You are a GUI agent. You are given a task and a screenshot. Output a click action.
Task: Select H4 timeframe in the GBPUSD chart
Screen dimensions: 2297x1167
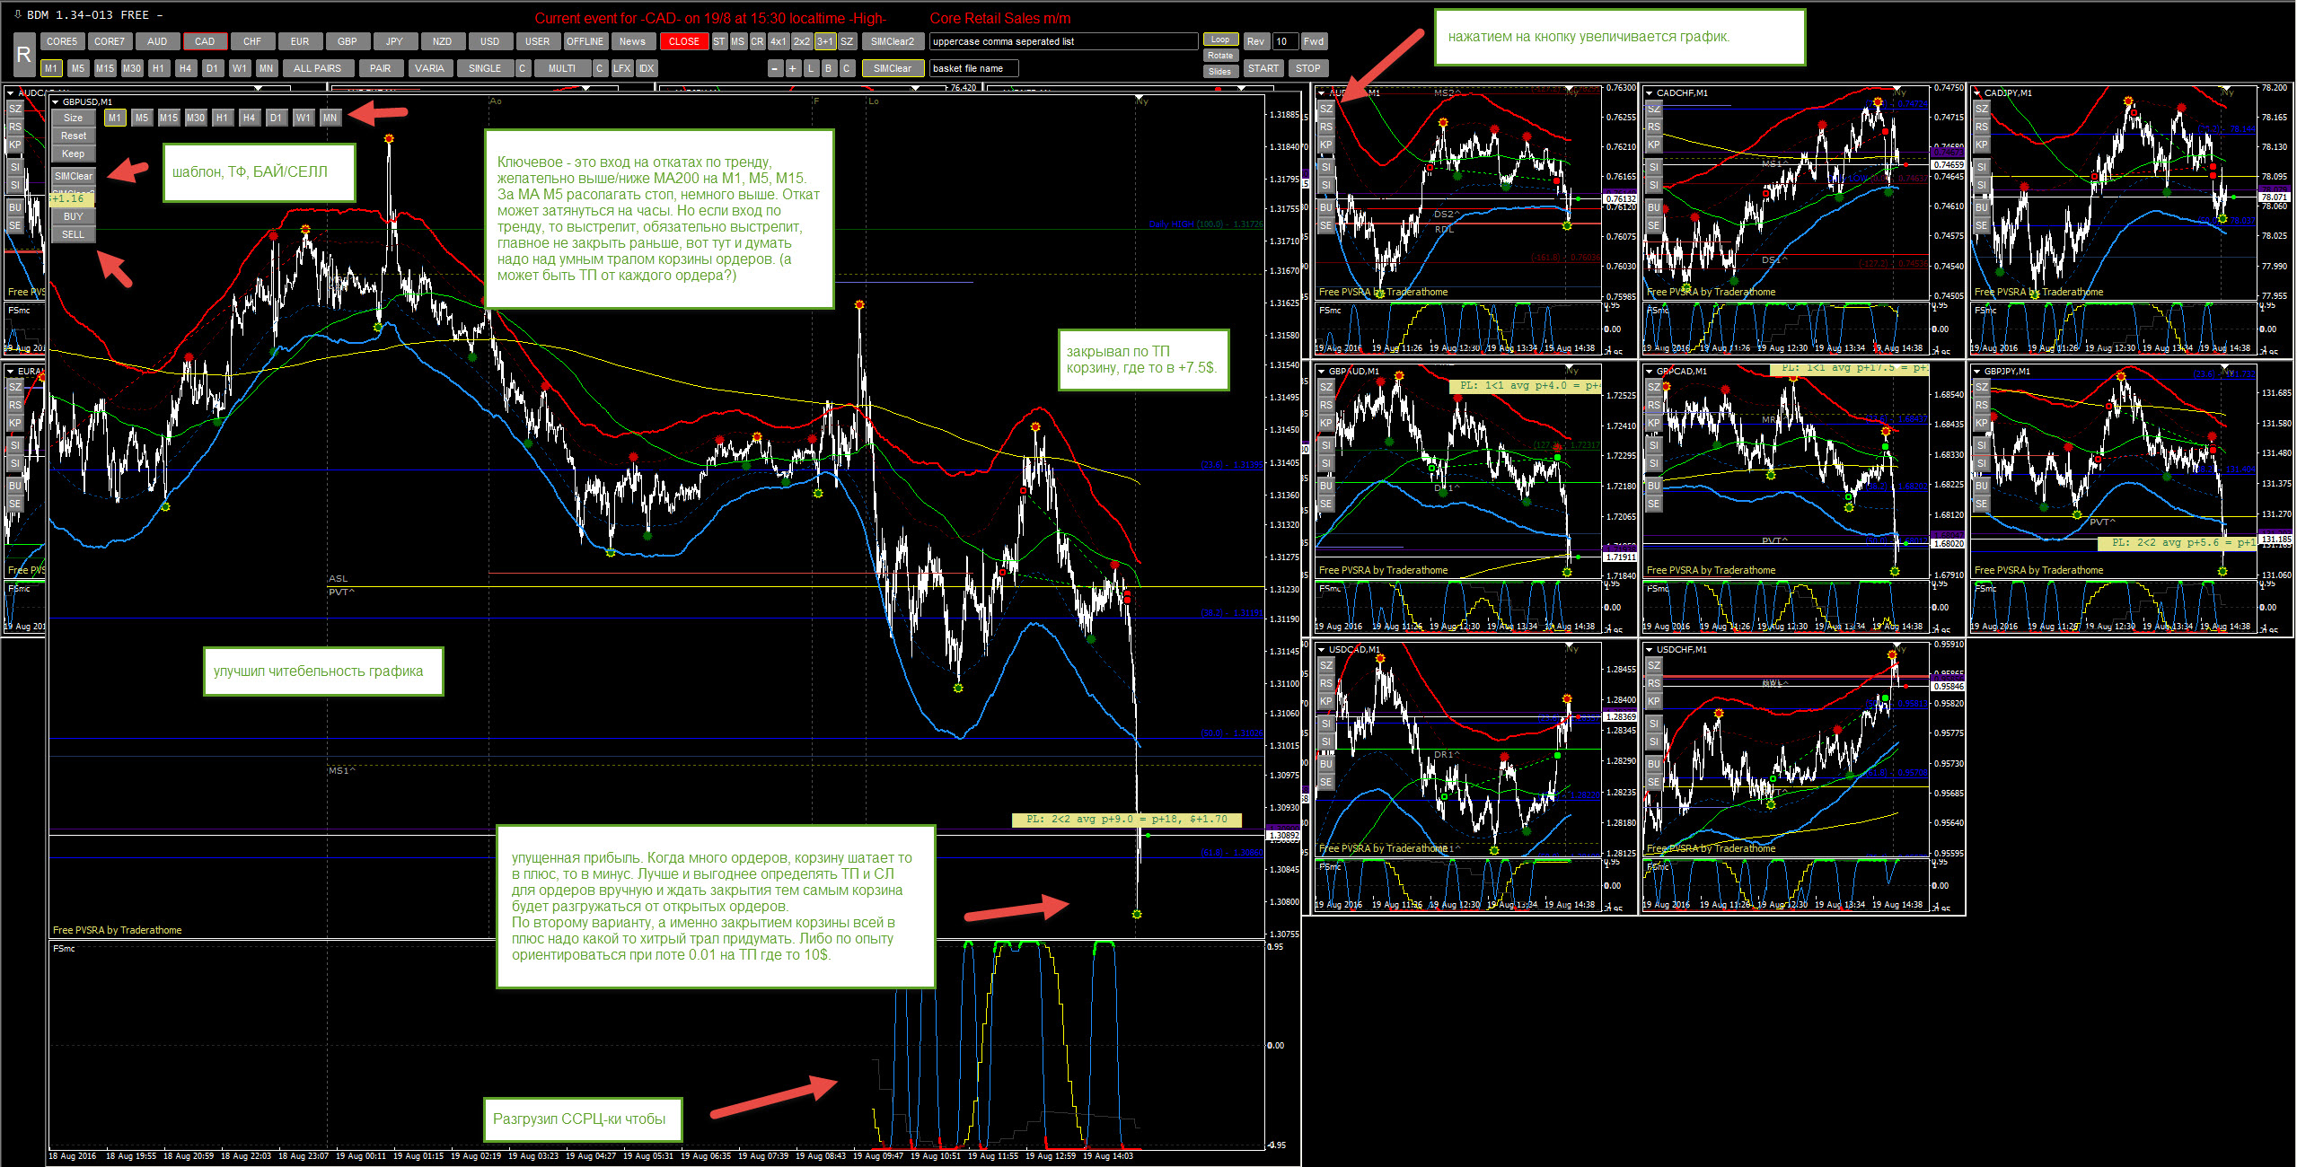point(250,118)
